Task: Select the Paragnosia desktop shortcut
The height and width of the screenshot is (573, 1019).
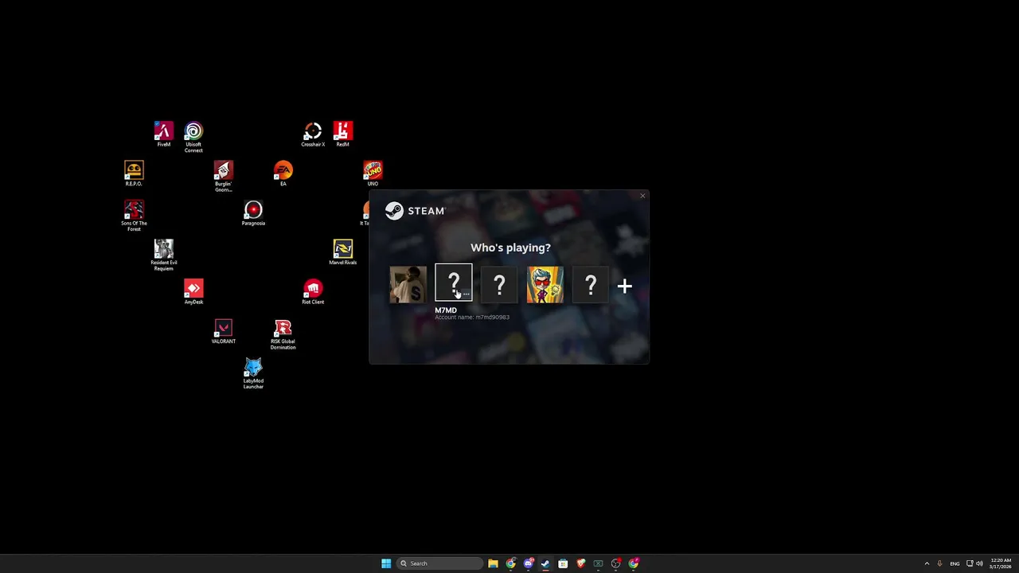Action: tap(253, 213)
